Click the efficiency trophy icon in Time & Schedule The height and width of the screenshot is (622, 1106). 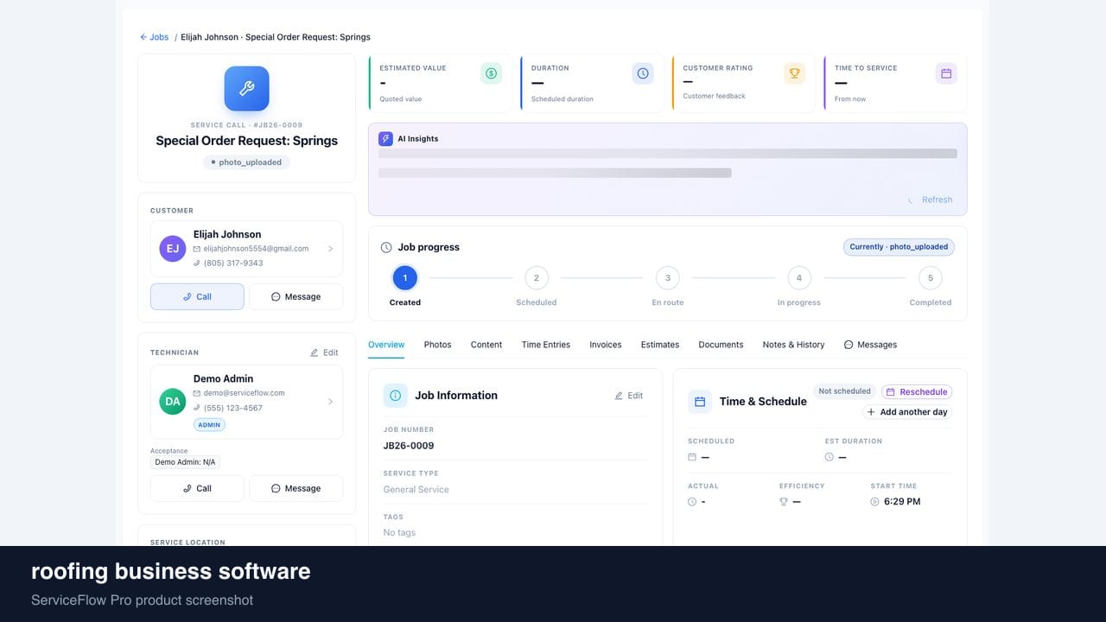[784, 502]
